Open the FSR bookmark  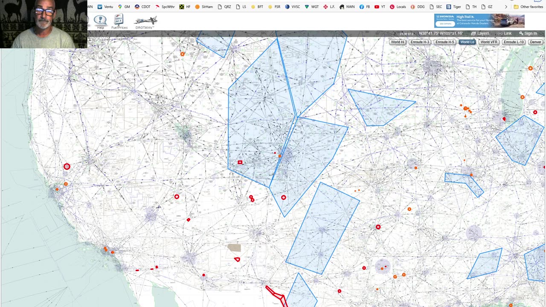point(274,7)
